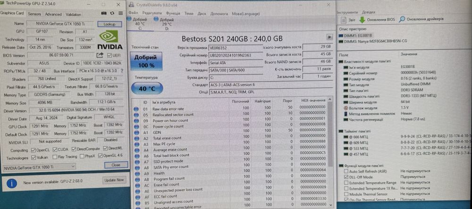
Task: Open GPU-Z hamburger menu
Action: point(120,14)
